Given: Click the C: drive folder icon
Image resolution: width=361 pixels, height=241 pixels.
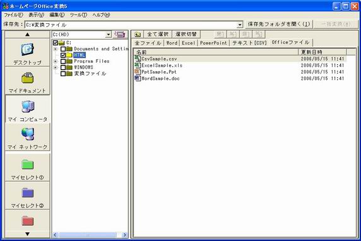Looking at the screenshot, I should [x=62, y=43].
